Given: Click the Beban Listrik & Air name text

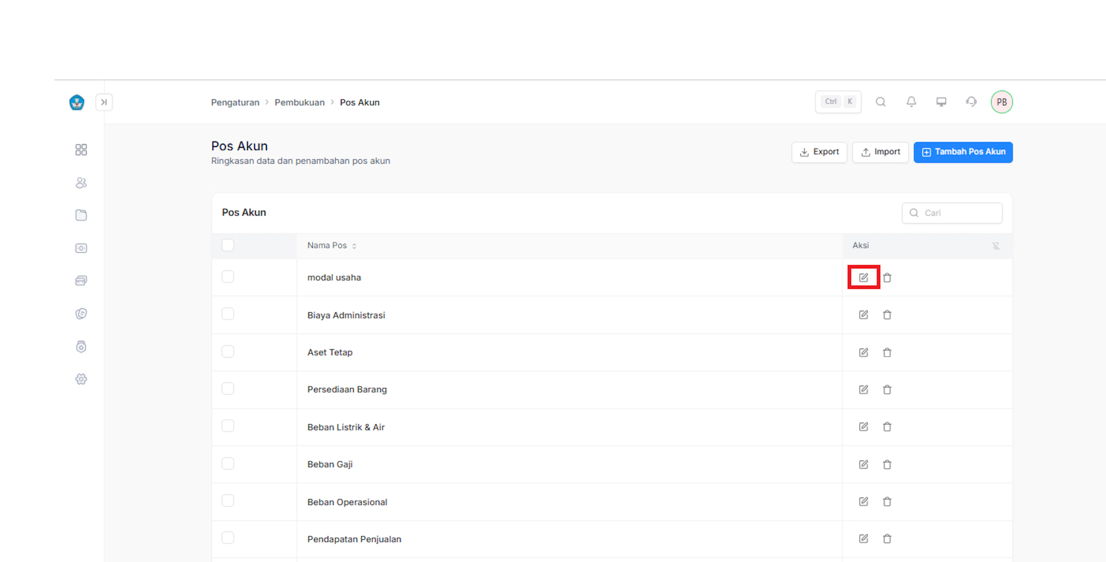Looking at the screenshot, I should [346, 427].
